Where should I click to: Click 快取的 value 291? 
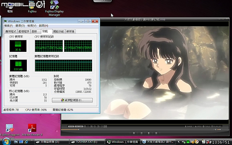pos(45,83)
